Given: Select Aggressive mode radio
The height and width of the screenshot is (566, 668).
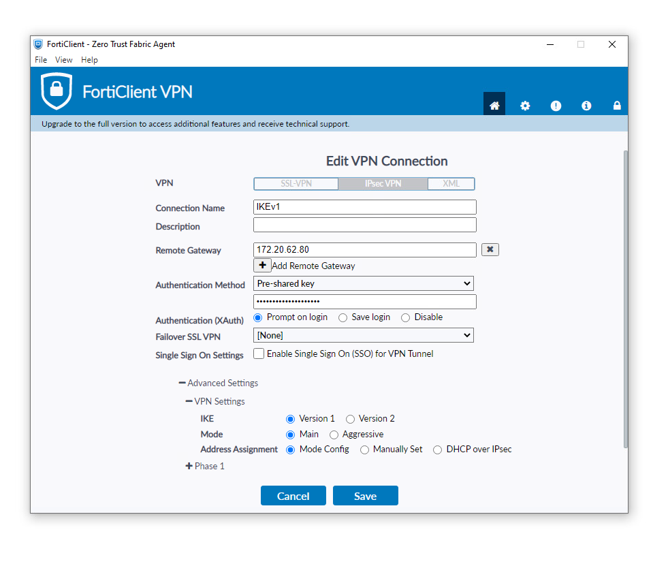Looking at the screenshot, I should point(334,435).
